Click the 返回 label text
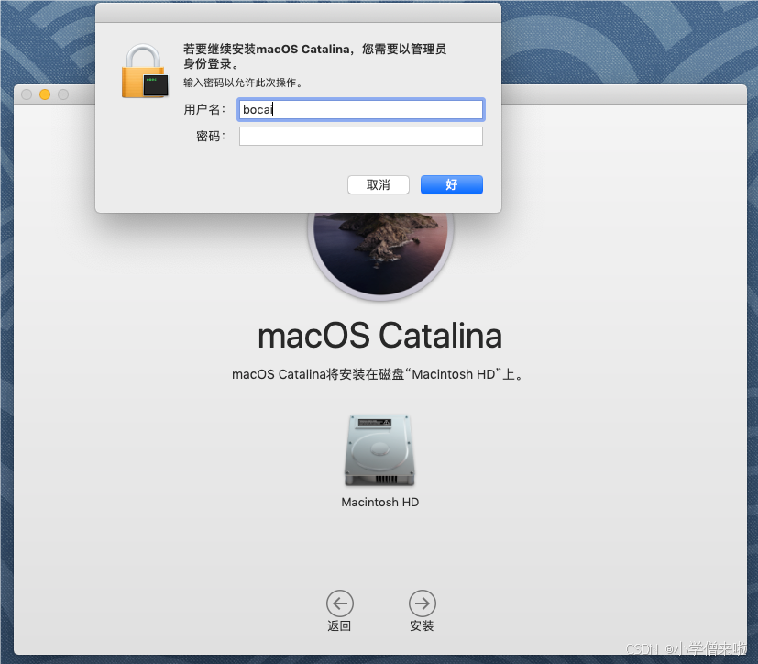 pos(339,625)
